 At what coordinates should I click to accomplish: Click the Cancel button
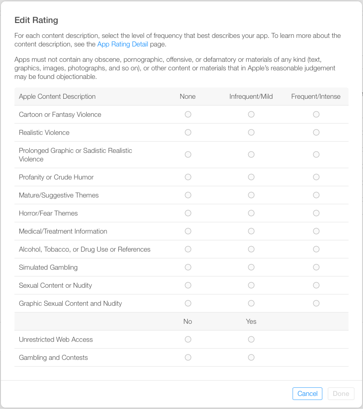[x=307, y=394]
